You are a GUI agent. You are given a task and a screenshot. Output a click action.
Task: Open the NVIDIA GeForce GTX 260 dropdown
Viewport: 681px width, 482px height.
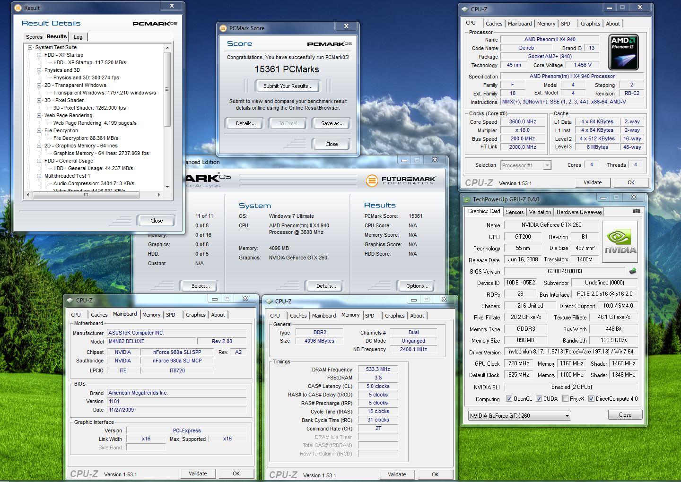520,416
